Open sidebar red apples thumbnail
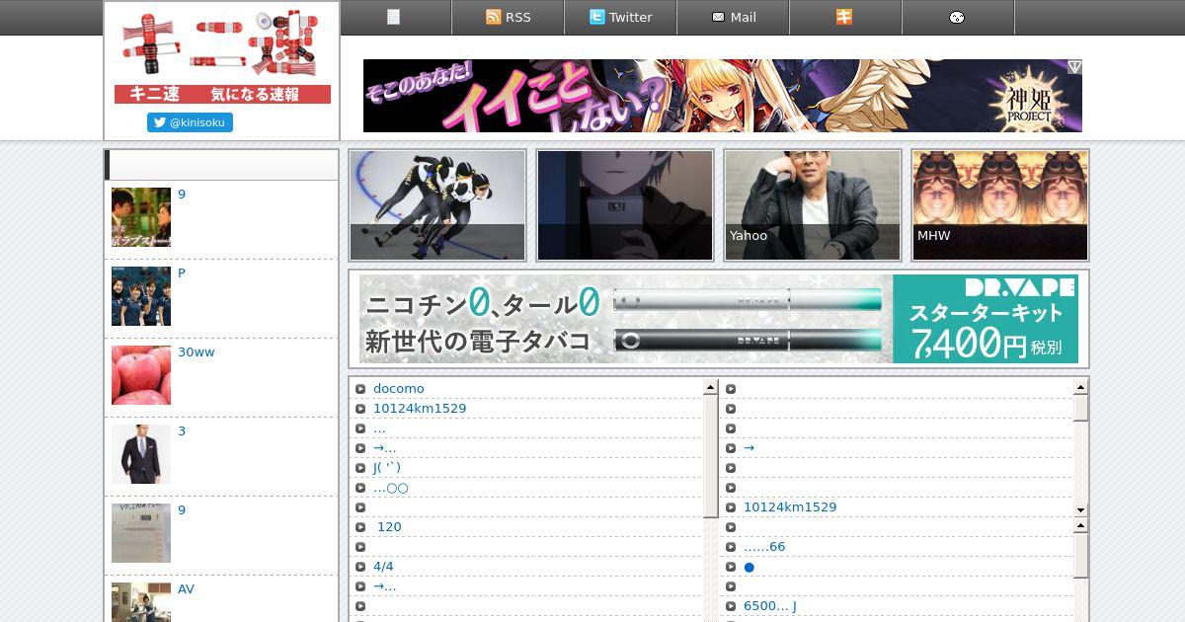1185x622 pixels. coord(141,375)
